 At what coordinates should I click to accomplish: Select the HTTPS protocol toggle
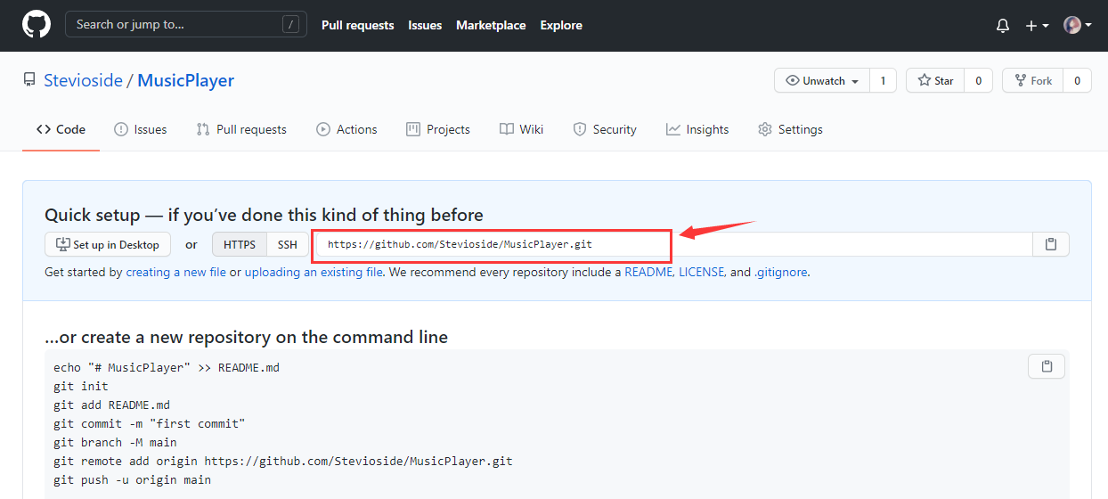240,244
